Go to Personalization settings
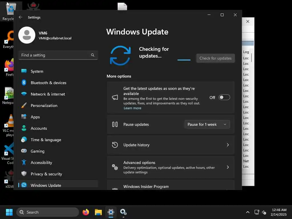The width and height of the screenshot is (292, 219). point(58,106)
